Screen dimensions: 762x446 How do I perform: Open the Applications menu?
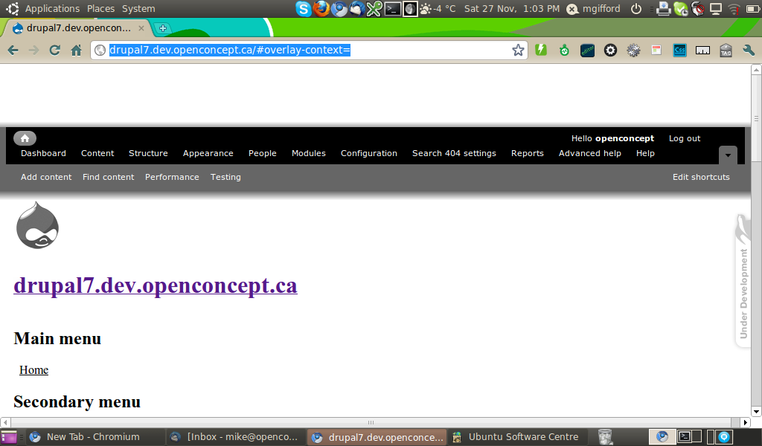pyautogui.click(x=52, y=9)
